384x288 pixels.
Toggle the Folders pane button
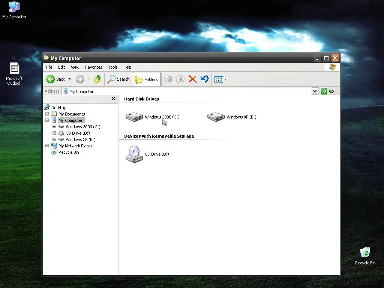pyautogui.click(x=147, y=79)
